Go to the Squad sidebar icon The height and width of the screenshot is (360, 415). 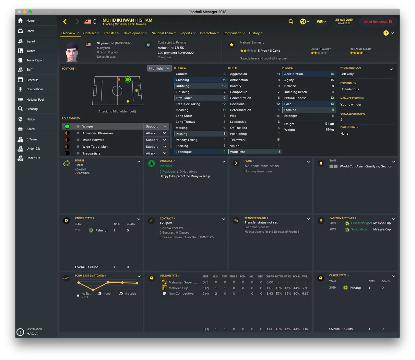coord(20,41)
